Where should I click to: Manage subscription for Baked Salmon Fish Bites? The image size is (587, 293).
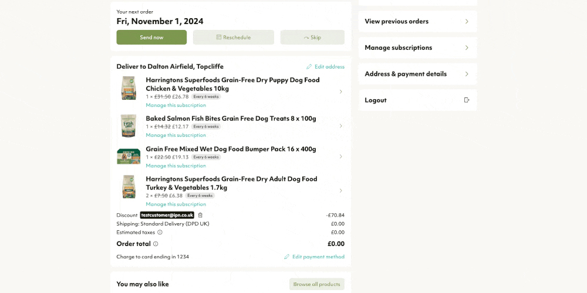(176, 135)
